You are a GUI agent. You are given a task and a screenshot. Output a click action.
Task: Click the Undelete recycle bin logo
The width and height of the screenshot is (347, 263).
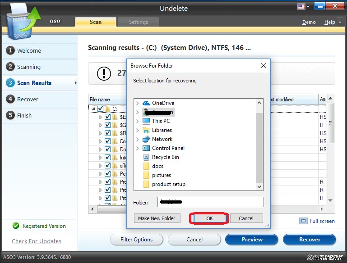pyautogui.click(x=22, y=22)
